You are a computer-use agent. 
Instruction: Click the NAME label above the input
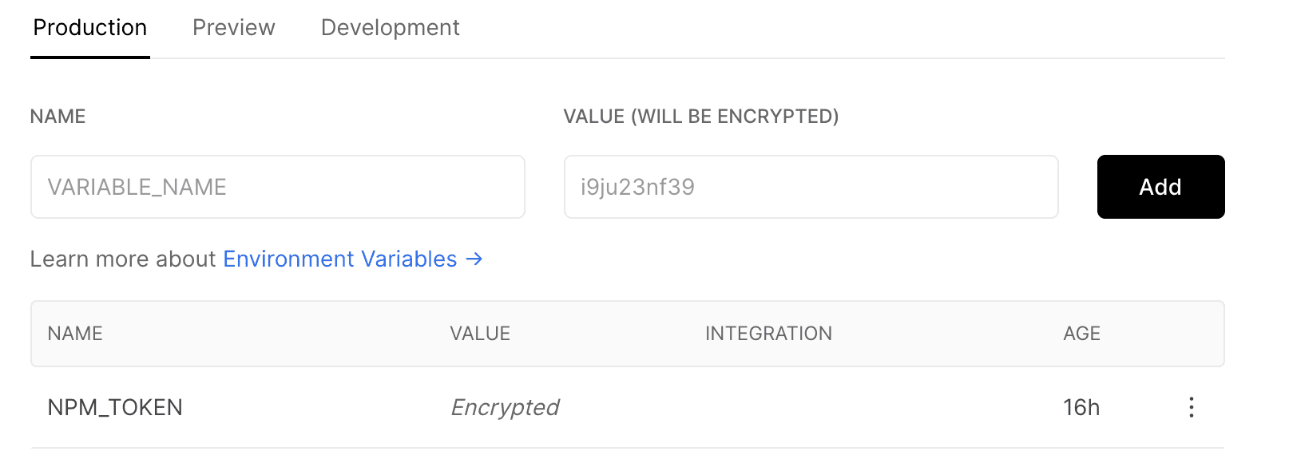58,117
